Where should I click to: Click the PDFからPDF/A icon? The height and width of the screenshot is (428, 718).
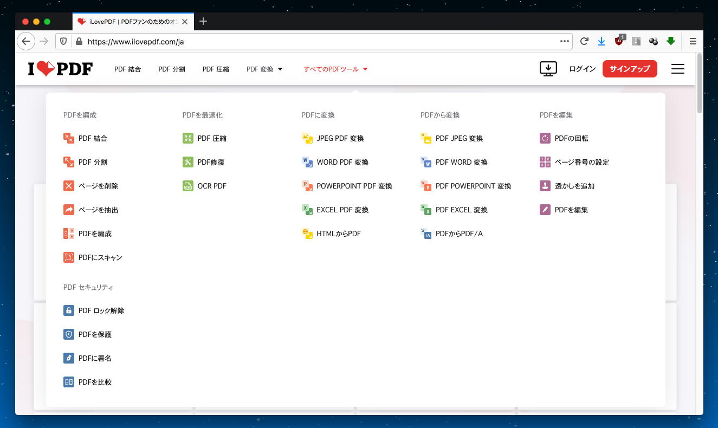(426, 234)
